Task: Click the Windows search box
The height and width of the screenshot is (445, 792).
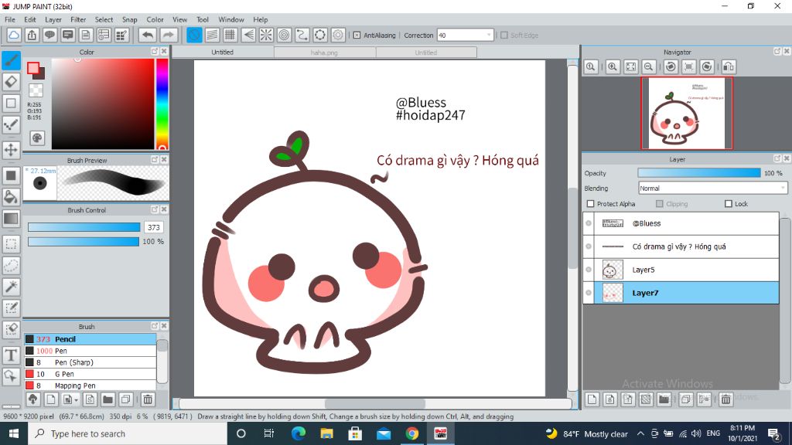Action: click(128, 433)
